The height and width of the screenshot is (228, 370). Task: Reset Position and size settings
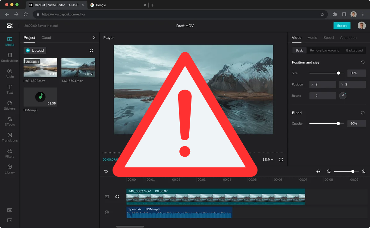click(363, 62)
